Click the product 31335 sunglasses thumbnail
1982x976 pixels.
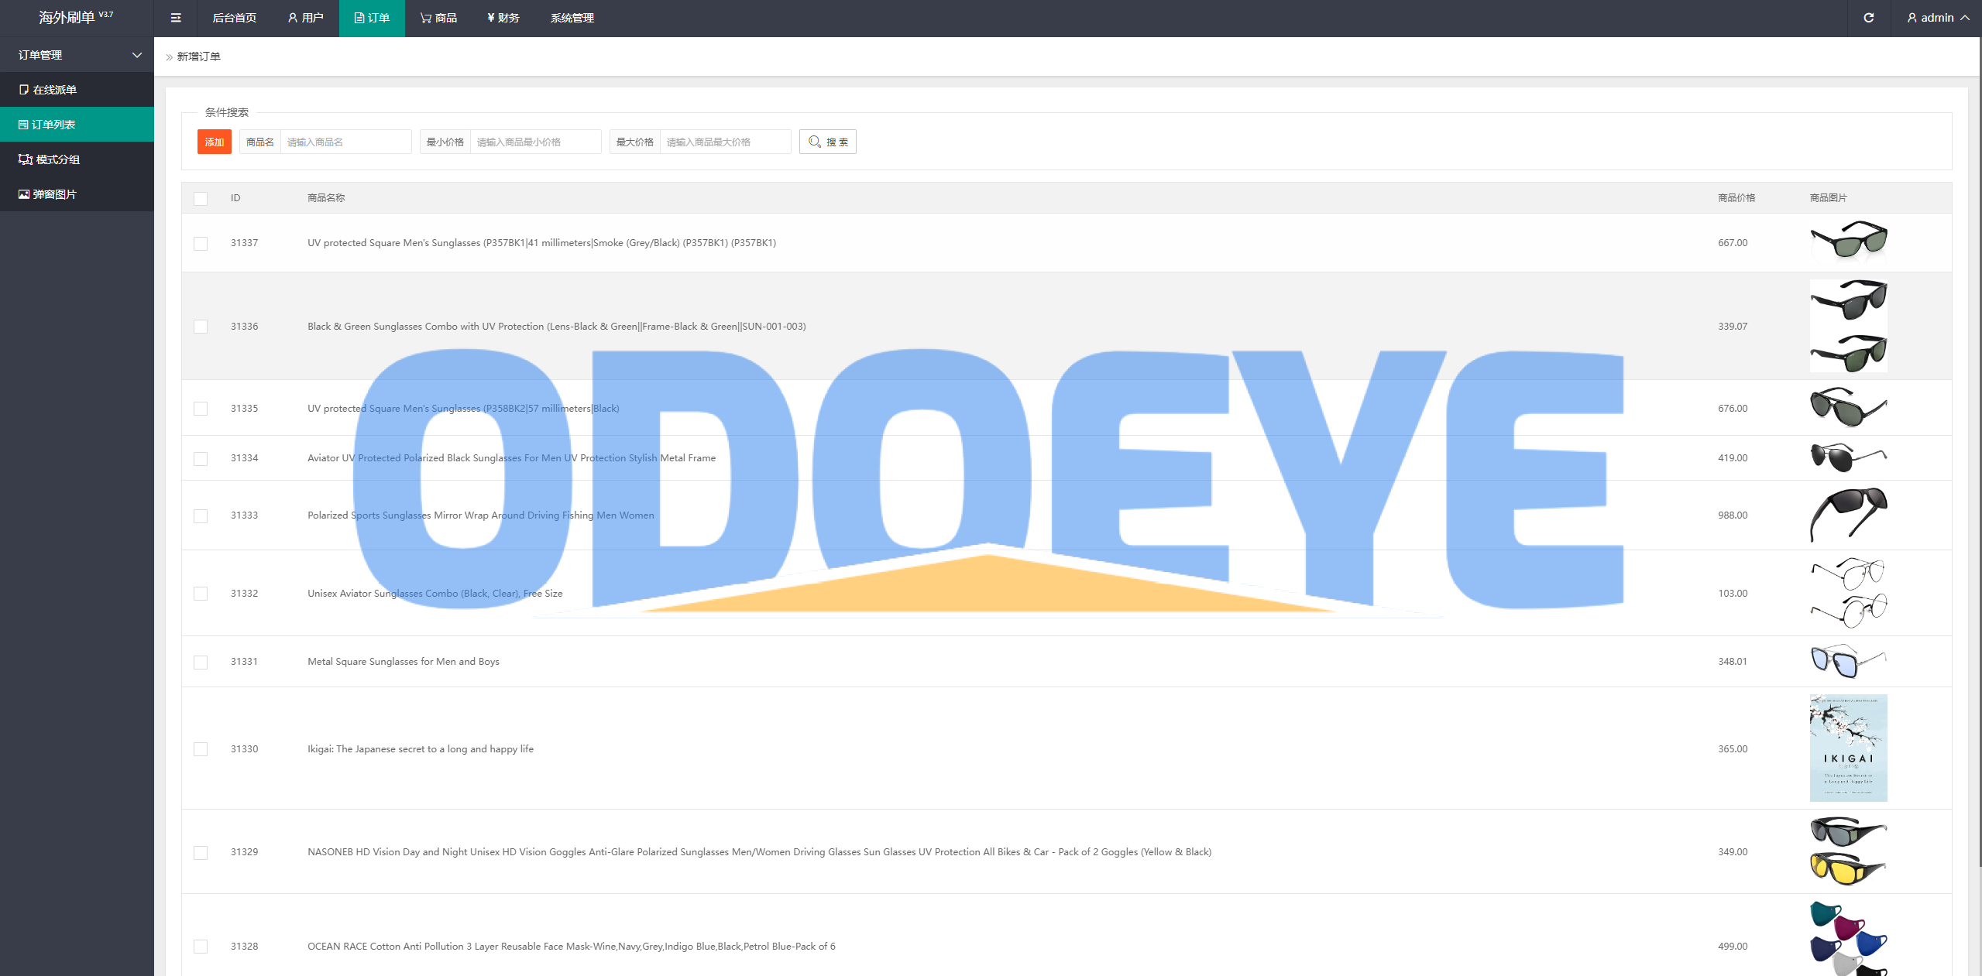pyautogui.click(x=1848, y=407)
